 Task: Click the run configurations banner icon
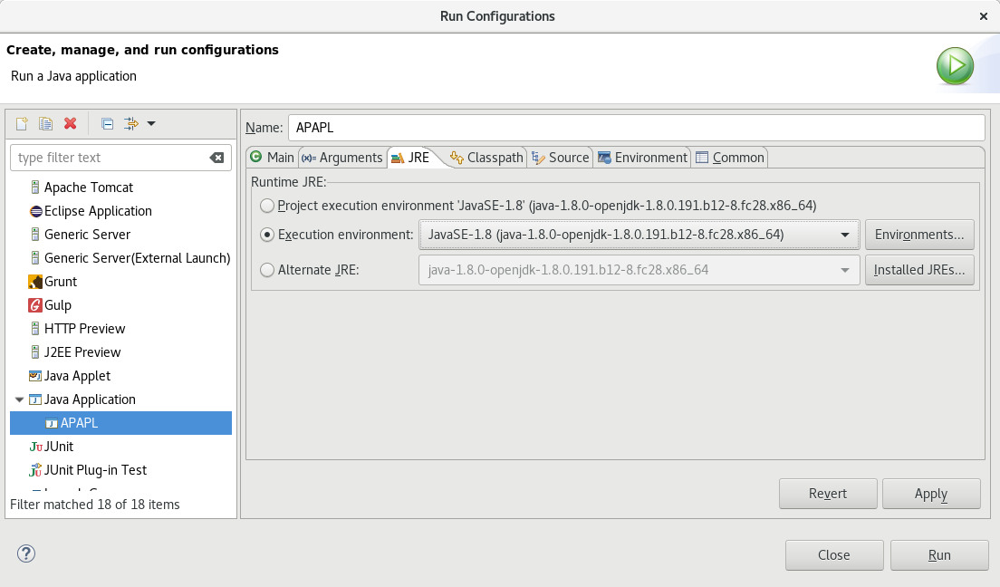pyautogui.click(x=955, y=66)
